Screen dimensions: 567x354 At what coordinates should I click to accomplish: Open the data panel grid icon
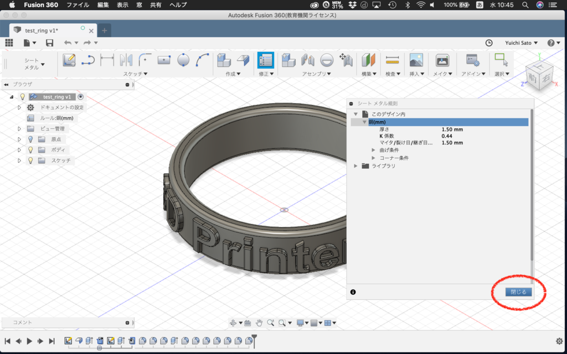9,43
